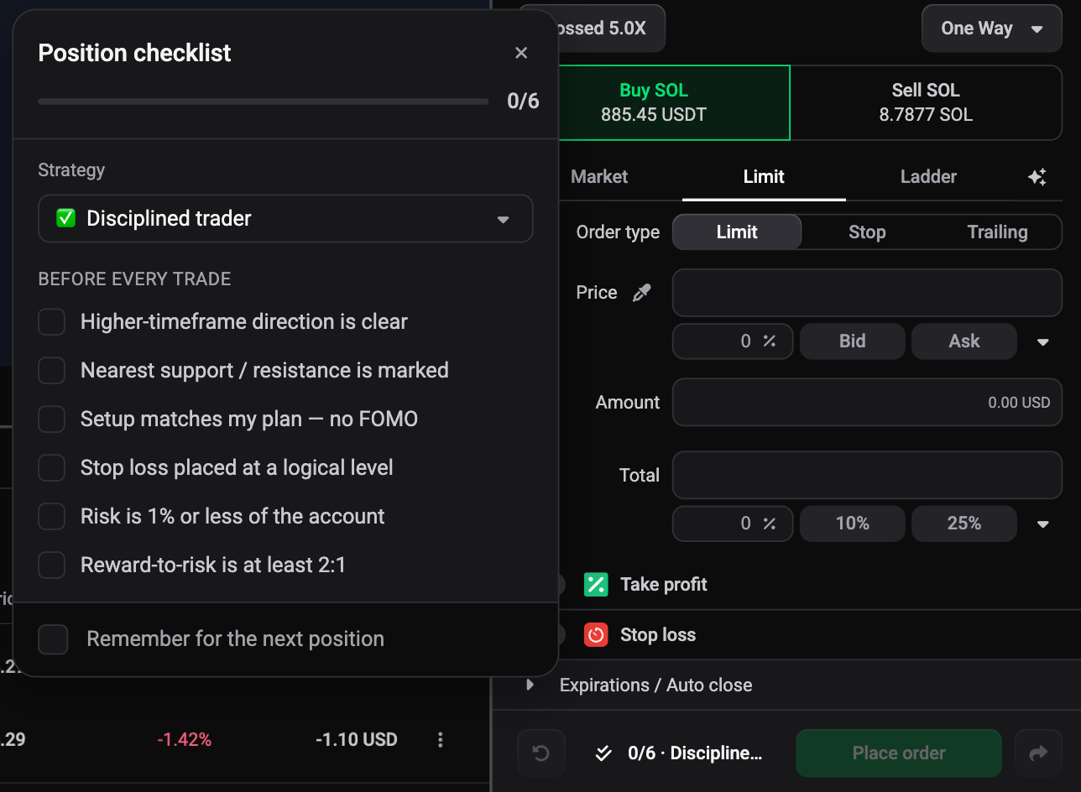
Task: Choose Trailing order type
Action: tap(997, 232)
